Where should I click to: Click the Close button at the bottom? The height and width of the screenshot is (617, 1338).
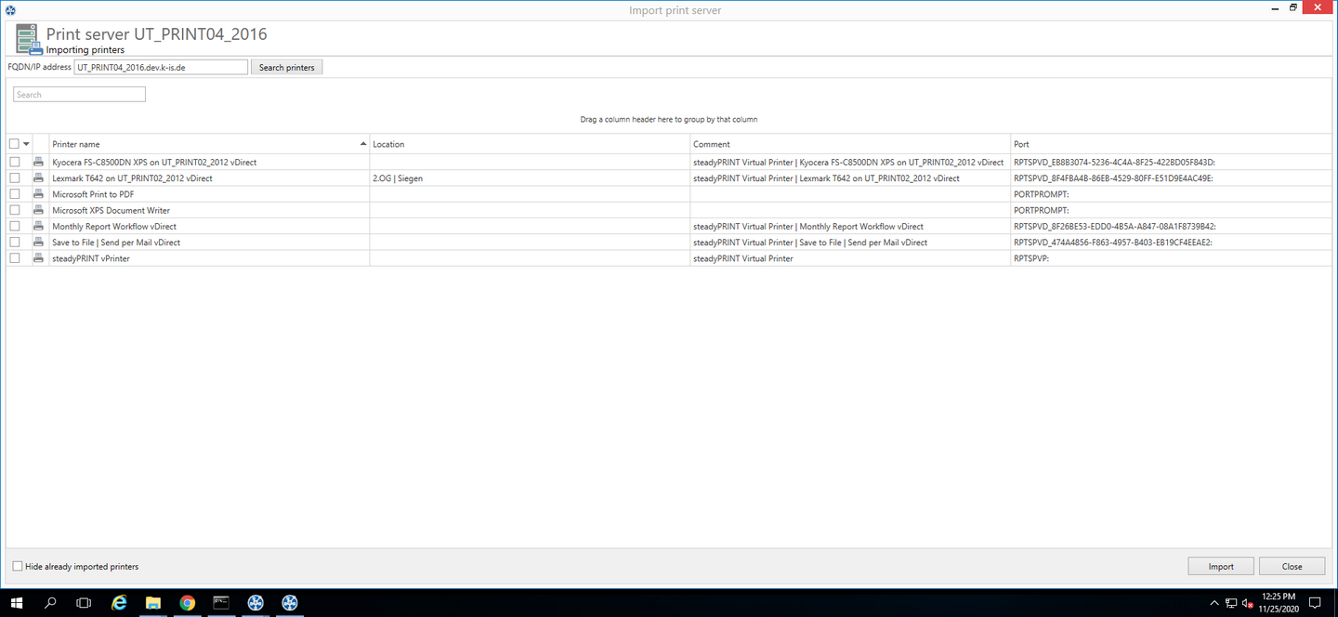(1292, 566)
